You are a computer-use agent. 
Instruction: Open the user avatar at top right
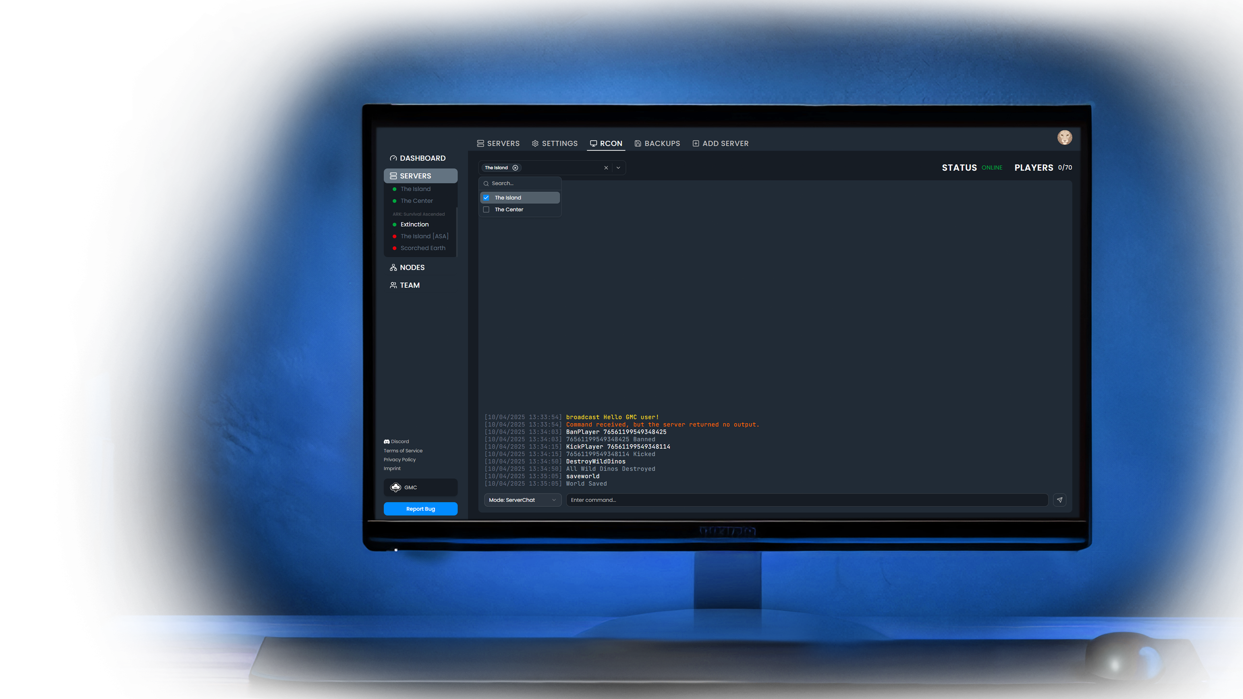coord(1064,138)
